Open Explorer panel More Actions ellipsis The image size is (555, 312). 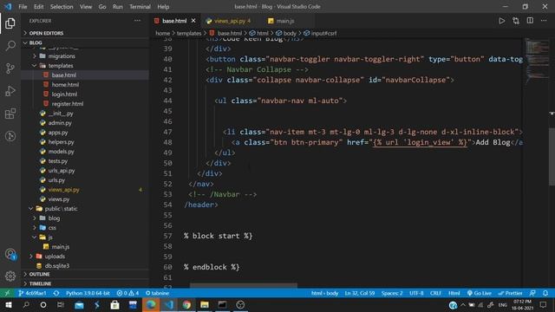[137, 21]
